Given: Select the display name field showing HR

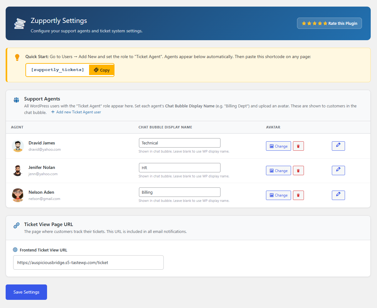Looking at the screenshot, I should tap(179, 167).
